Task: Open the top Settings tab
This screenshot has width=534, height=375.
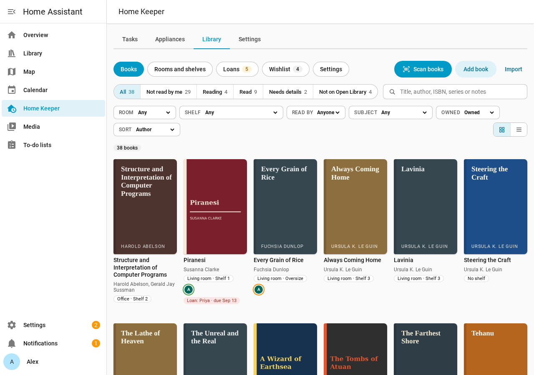Action: (249, 39)
